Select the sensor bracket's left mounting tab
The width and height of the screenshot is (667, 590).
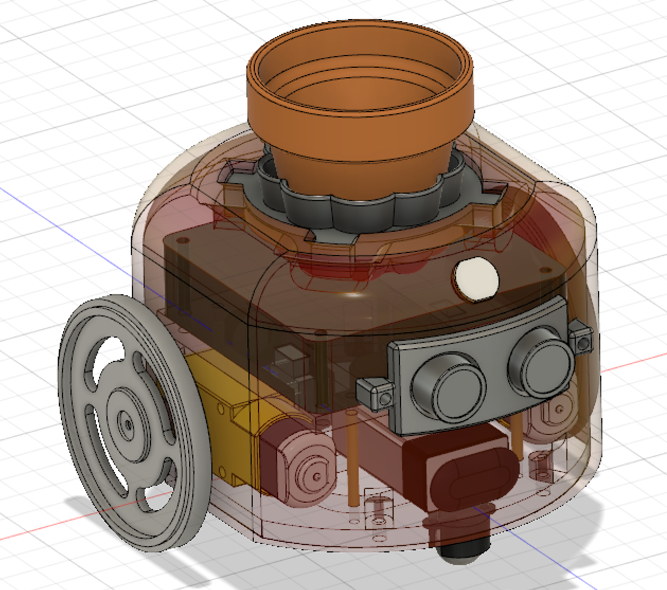pos(375,394)
